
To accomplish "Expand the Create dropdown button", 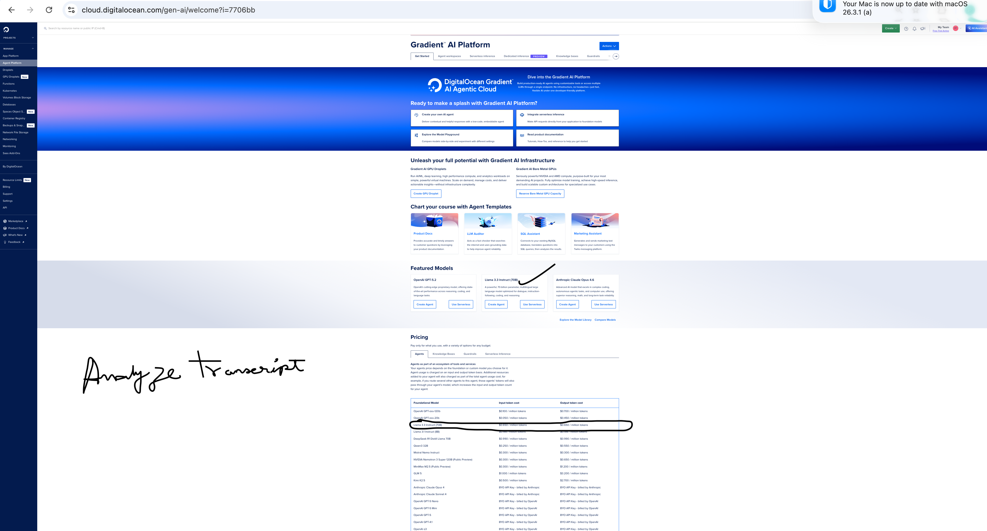I will tap(890, 28).
